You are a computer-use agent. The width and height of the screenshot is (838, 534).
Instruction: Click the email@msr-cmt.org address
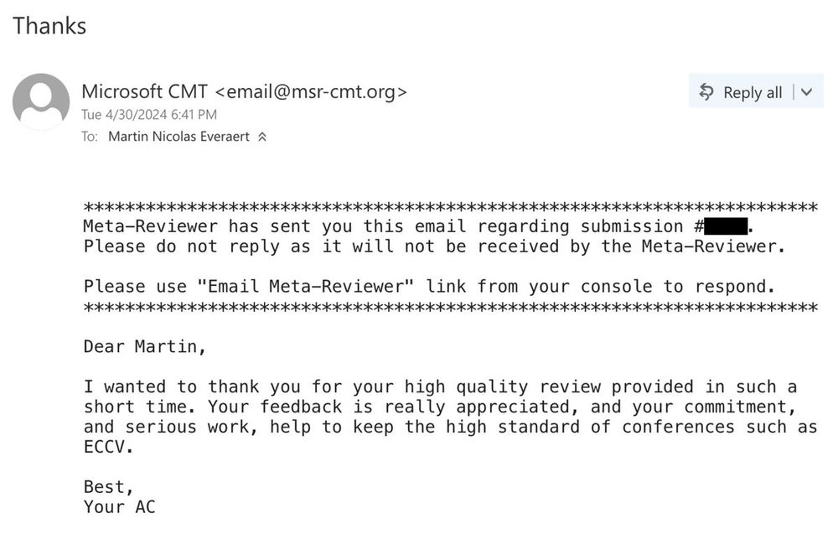click(311, 92)
